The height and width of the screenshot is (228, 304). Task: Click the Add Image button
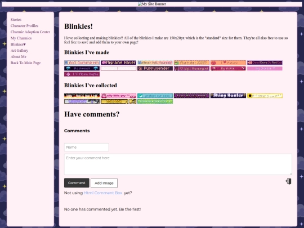[104, 183]
